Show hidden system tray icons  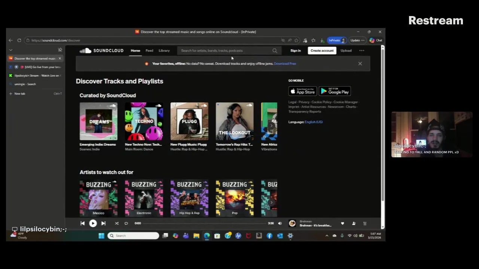[x=327, y=236]
